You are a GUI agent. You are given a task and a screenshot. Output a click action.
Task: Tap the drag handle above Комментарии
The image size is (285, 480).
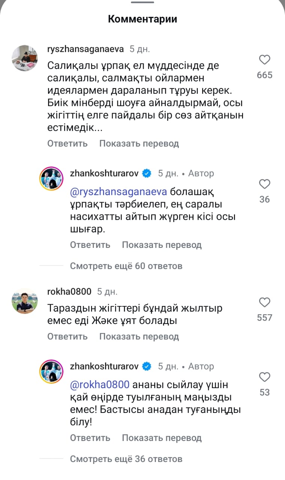click(142, 2)
